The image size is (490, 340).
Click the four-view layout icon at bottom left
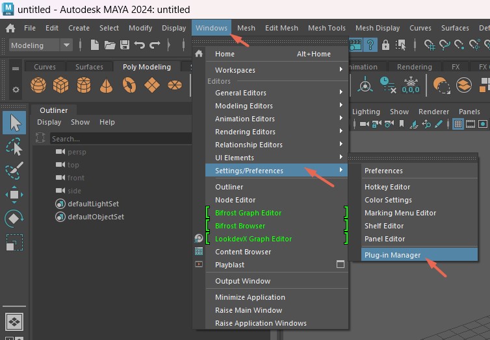tap(14, 322)
